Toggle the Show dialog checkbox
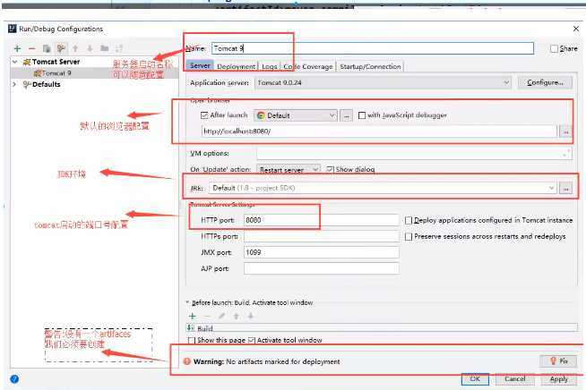The height and width of the screenshot is (390, 586). [330, 169]
